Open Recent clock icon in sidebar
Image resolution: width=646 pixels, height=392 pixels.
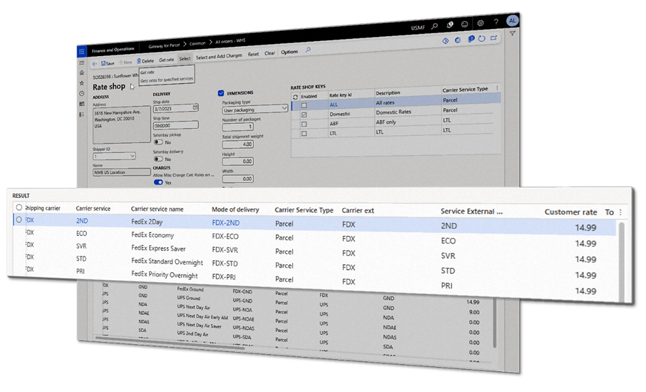coord(82,94)
